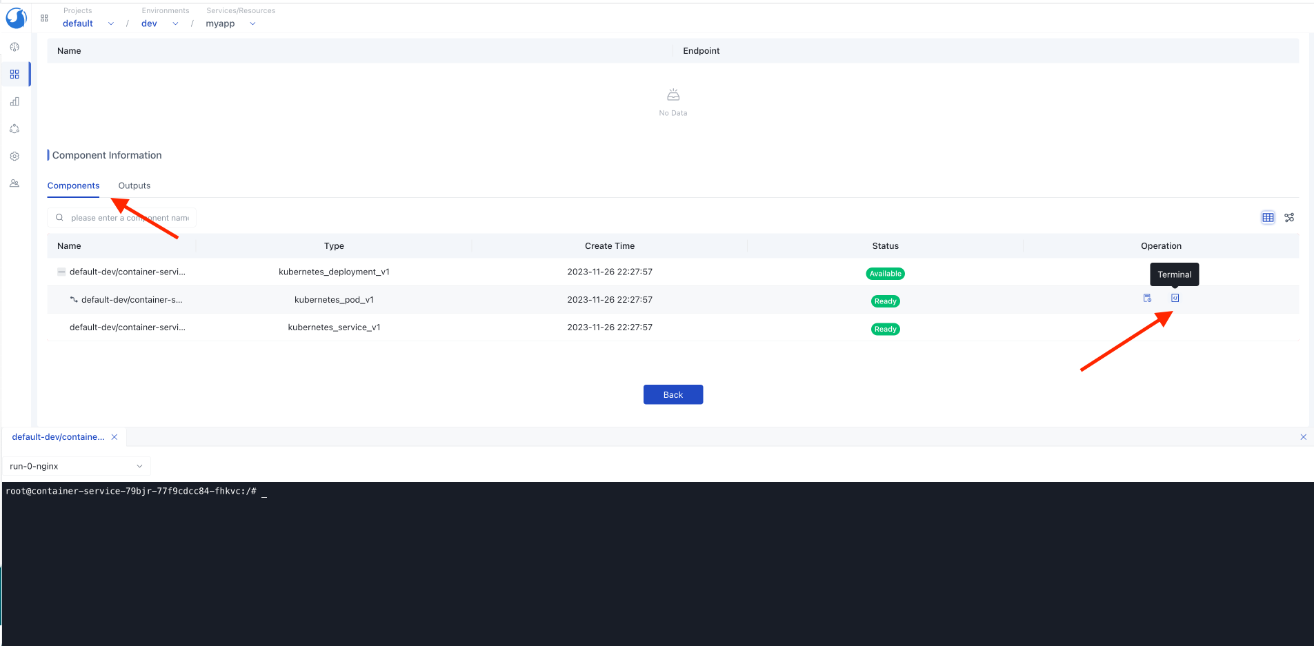1314x646 pixels.
Task: Click the dashboard icon in left sidebar
Action: [x=14, y=47]
